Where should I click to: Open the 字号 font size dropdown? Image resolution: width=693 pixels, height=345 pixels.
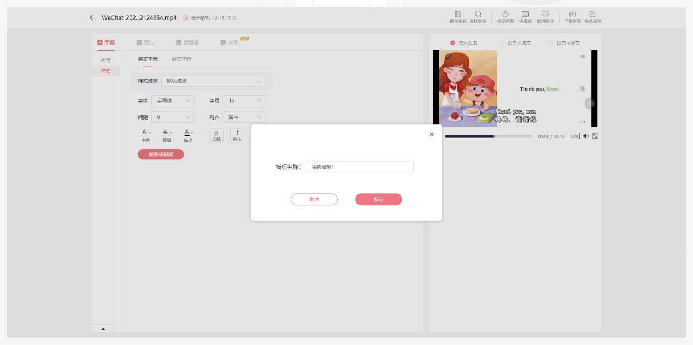[x=243, y=101]
